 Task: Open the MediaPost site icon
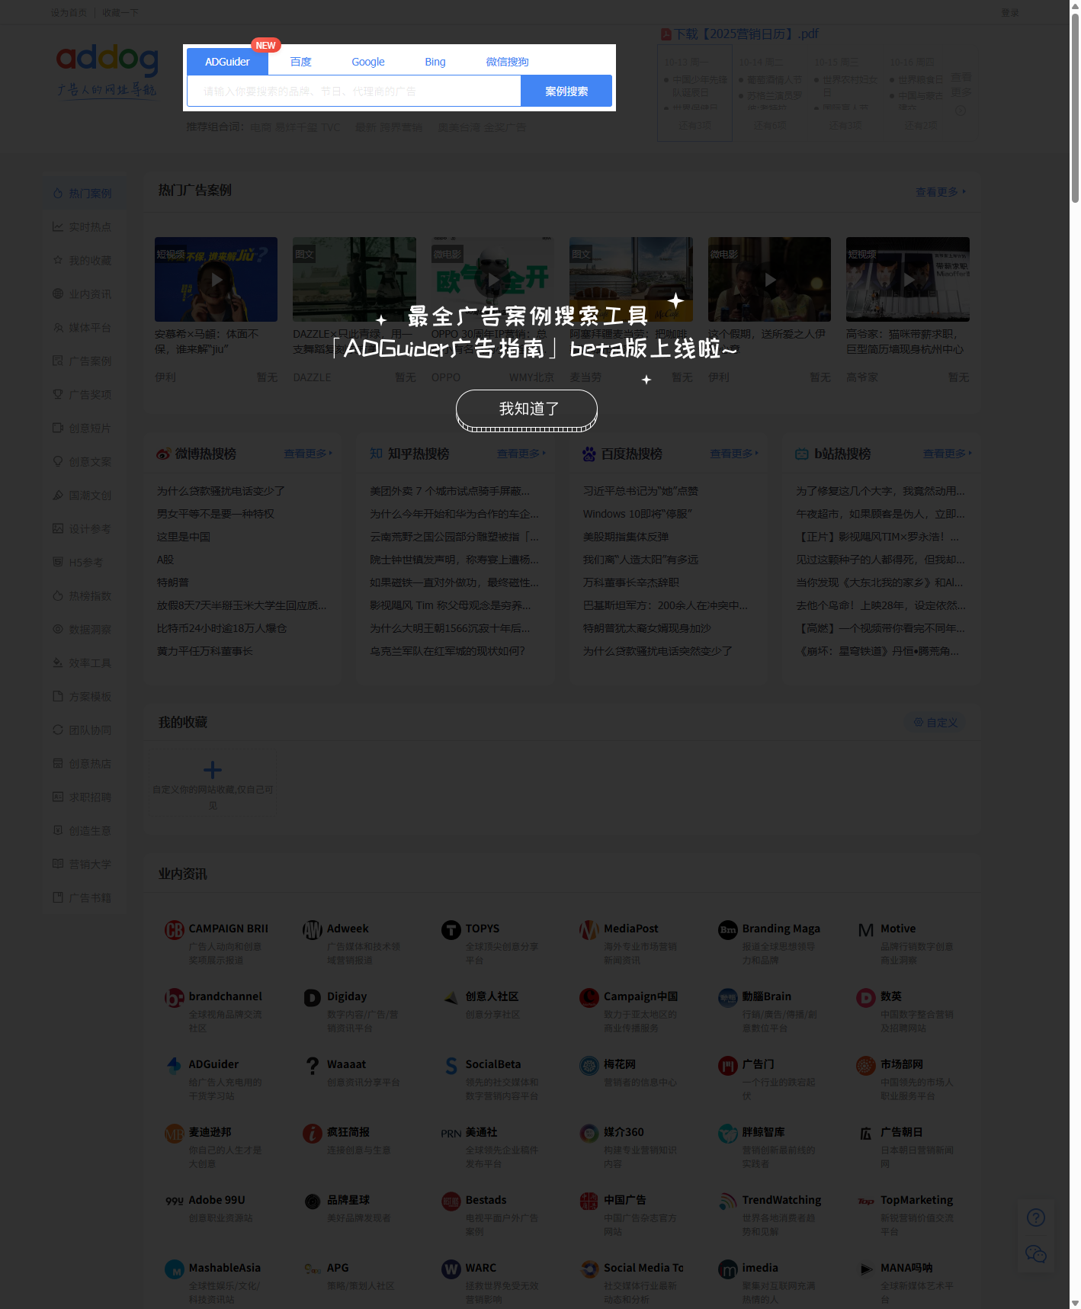pyautogui.click(x=589, y=930)
